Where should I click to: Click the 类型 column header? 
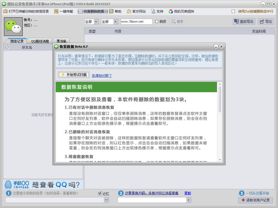(x=92, y=31)
